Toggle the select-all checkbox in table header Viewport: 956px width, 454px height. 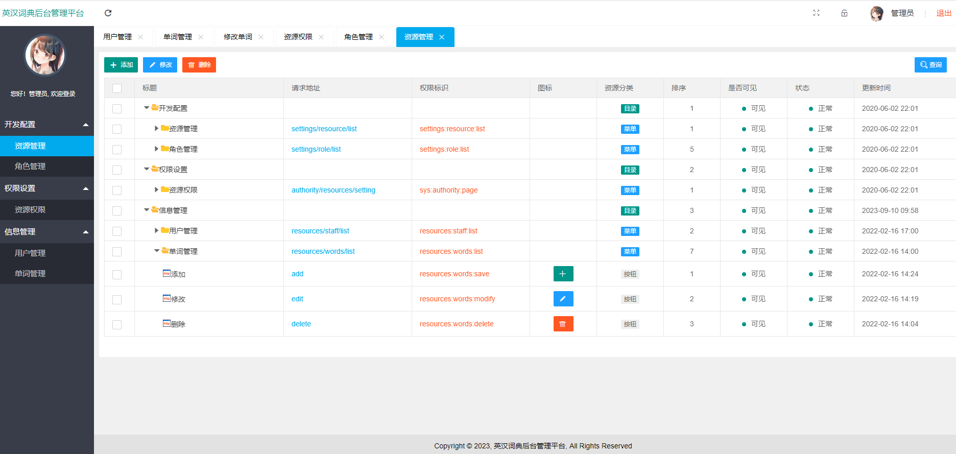(117, 88)
